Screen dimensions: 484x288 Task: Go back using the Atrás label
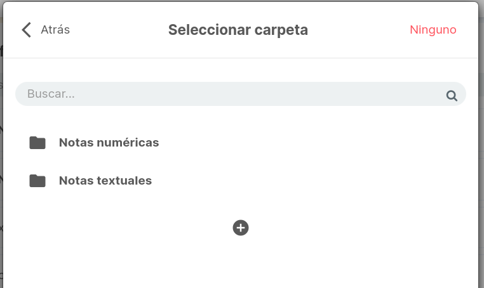coord(55,30)
